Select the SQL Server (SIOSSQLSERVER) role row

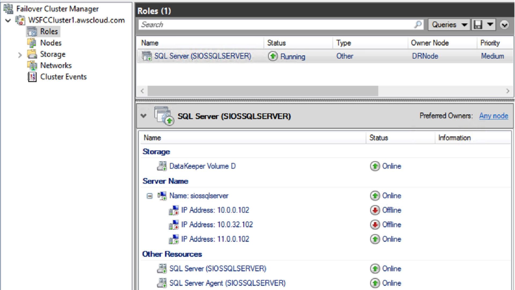pos(203,56)
